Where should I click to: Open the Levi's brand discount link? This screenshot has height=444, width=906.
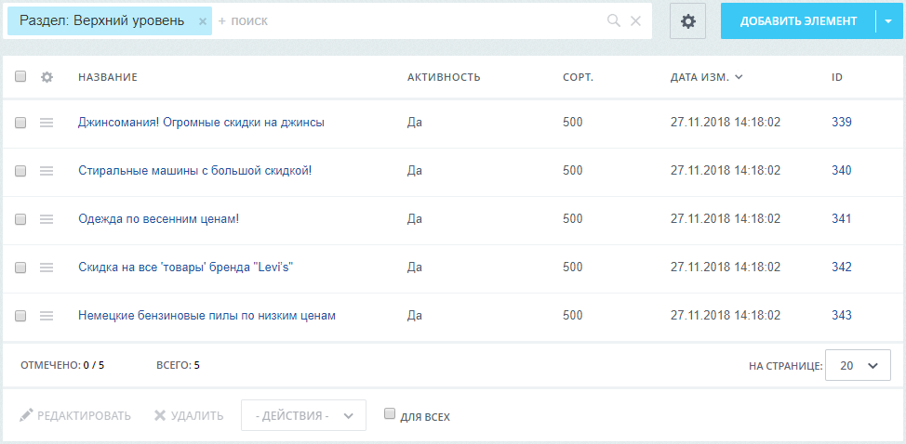click(x=186, y=268)
